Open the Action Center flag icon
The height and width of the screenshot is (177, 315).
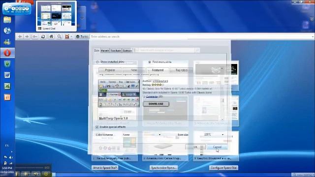point(5,157)
